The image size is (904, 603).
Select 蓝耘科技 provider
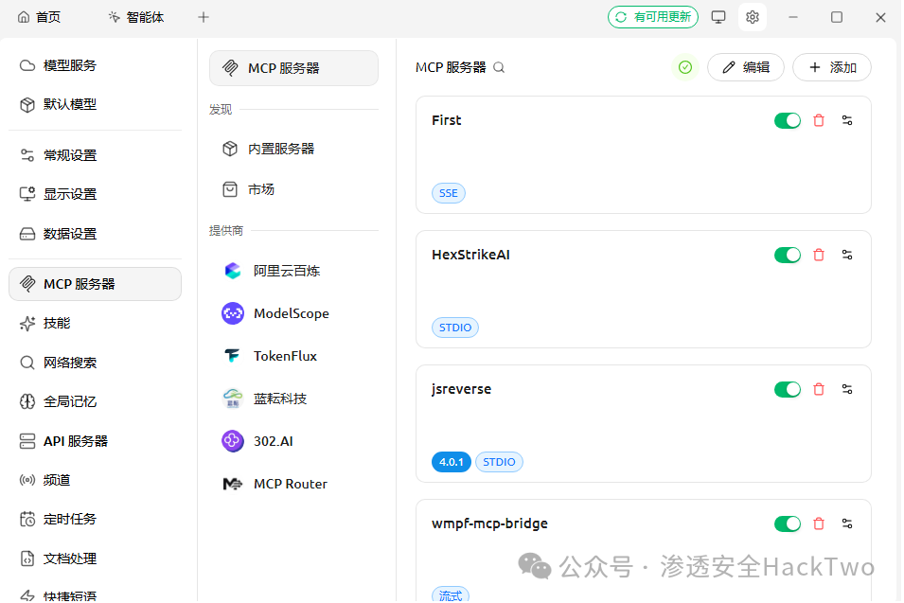[294, 399]
